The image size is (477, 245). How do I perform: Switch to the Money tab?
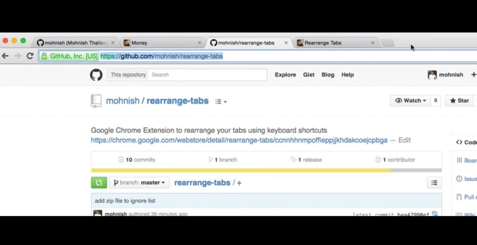click(162, 43)
